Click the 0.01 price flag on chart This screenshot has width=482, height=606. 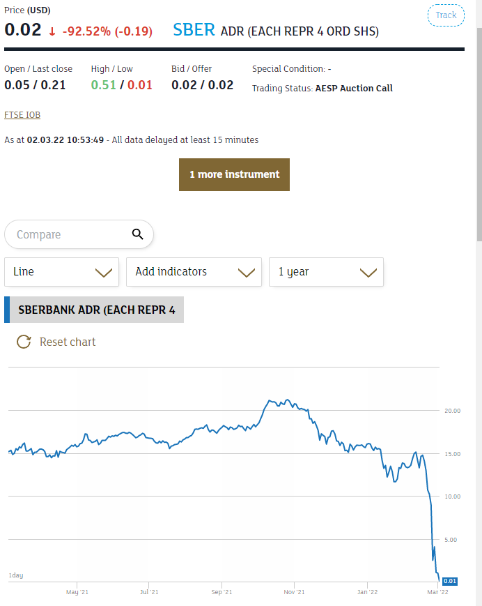pyautogui.click(x=449, y=581)
